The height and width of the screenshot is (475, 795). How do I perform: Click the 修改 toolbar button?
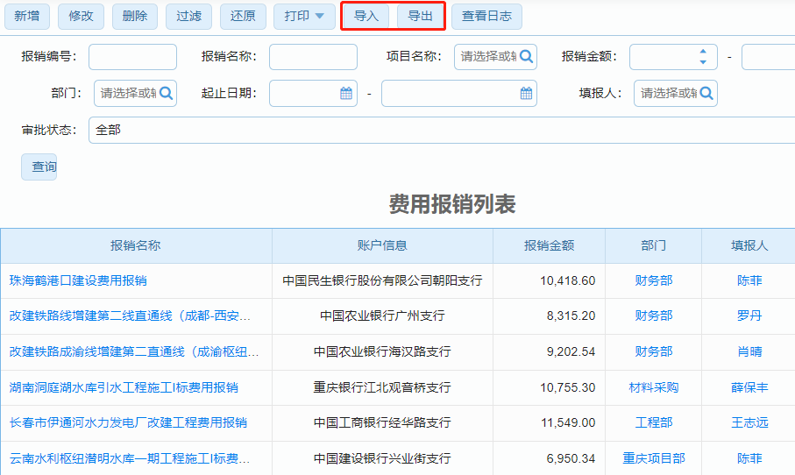81,16
